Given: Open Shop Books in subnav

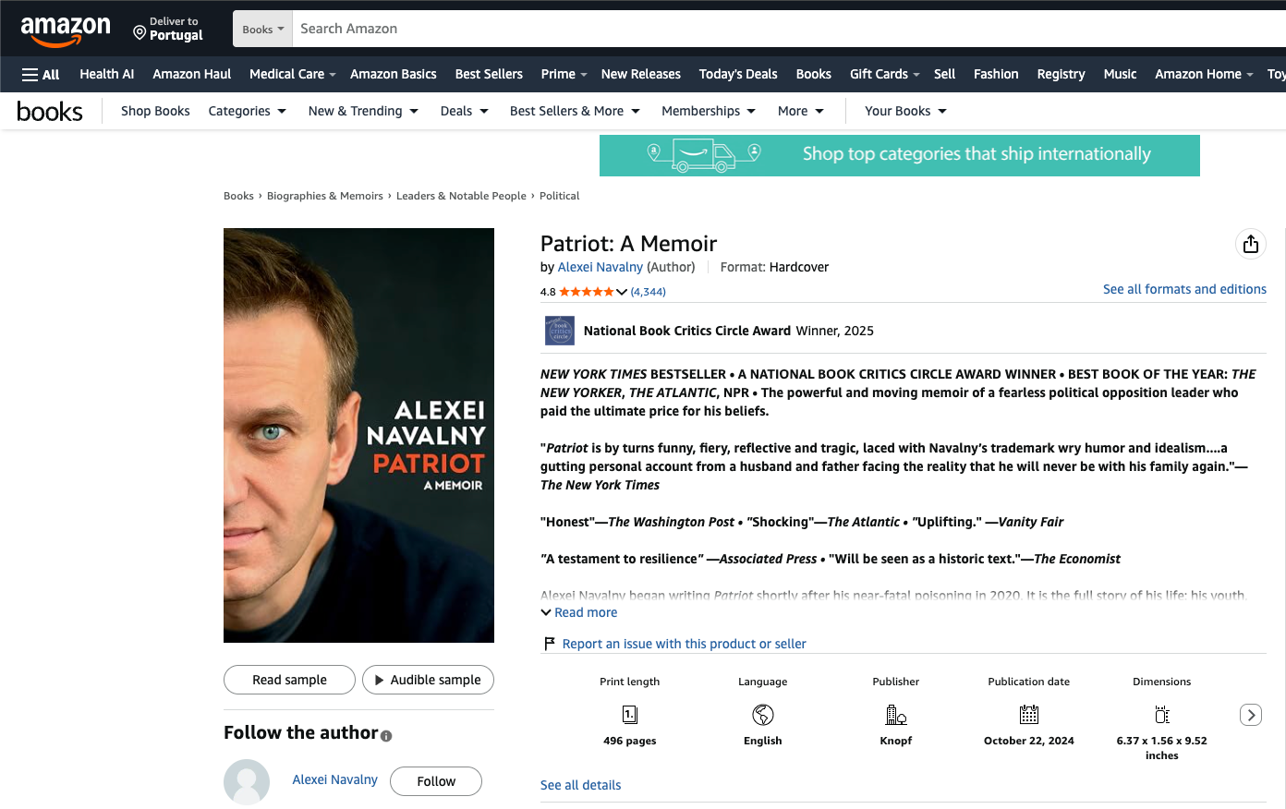Looking at the screenshot, I should coord(155,111).
